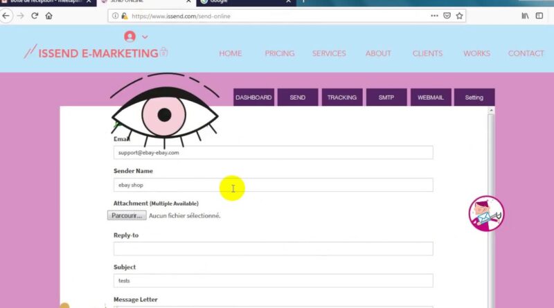This screenshot has width=554, height=308.
Task: Switch to the SEND tab
Action: 298,97
